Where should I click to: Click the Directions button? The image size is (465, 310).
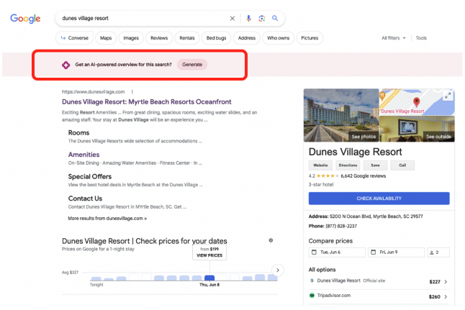pyautogui.click(x=348, y=165)
